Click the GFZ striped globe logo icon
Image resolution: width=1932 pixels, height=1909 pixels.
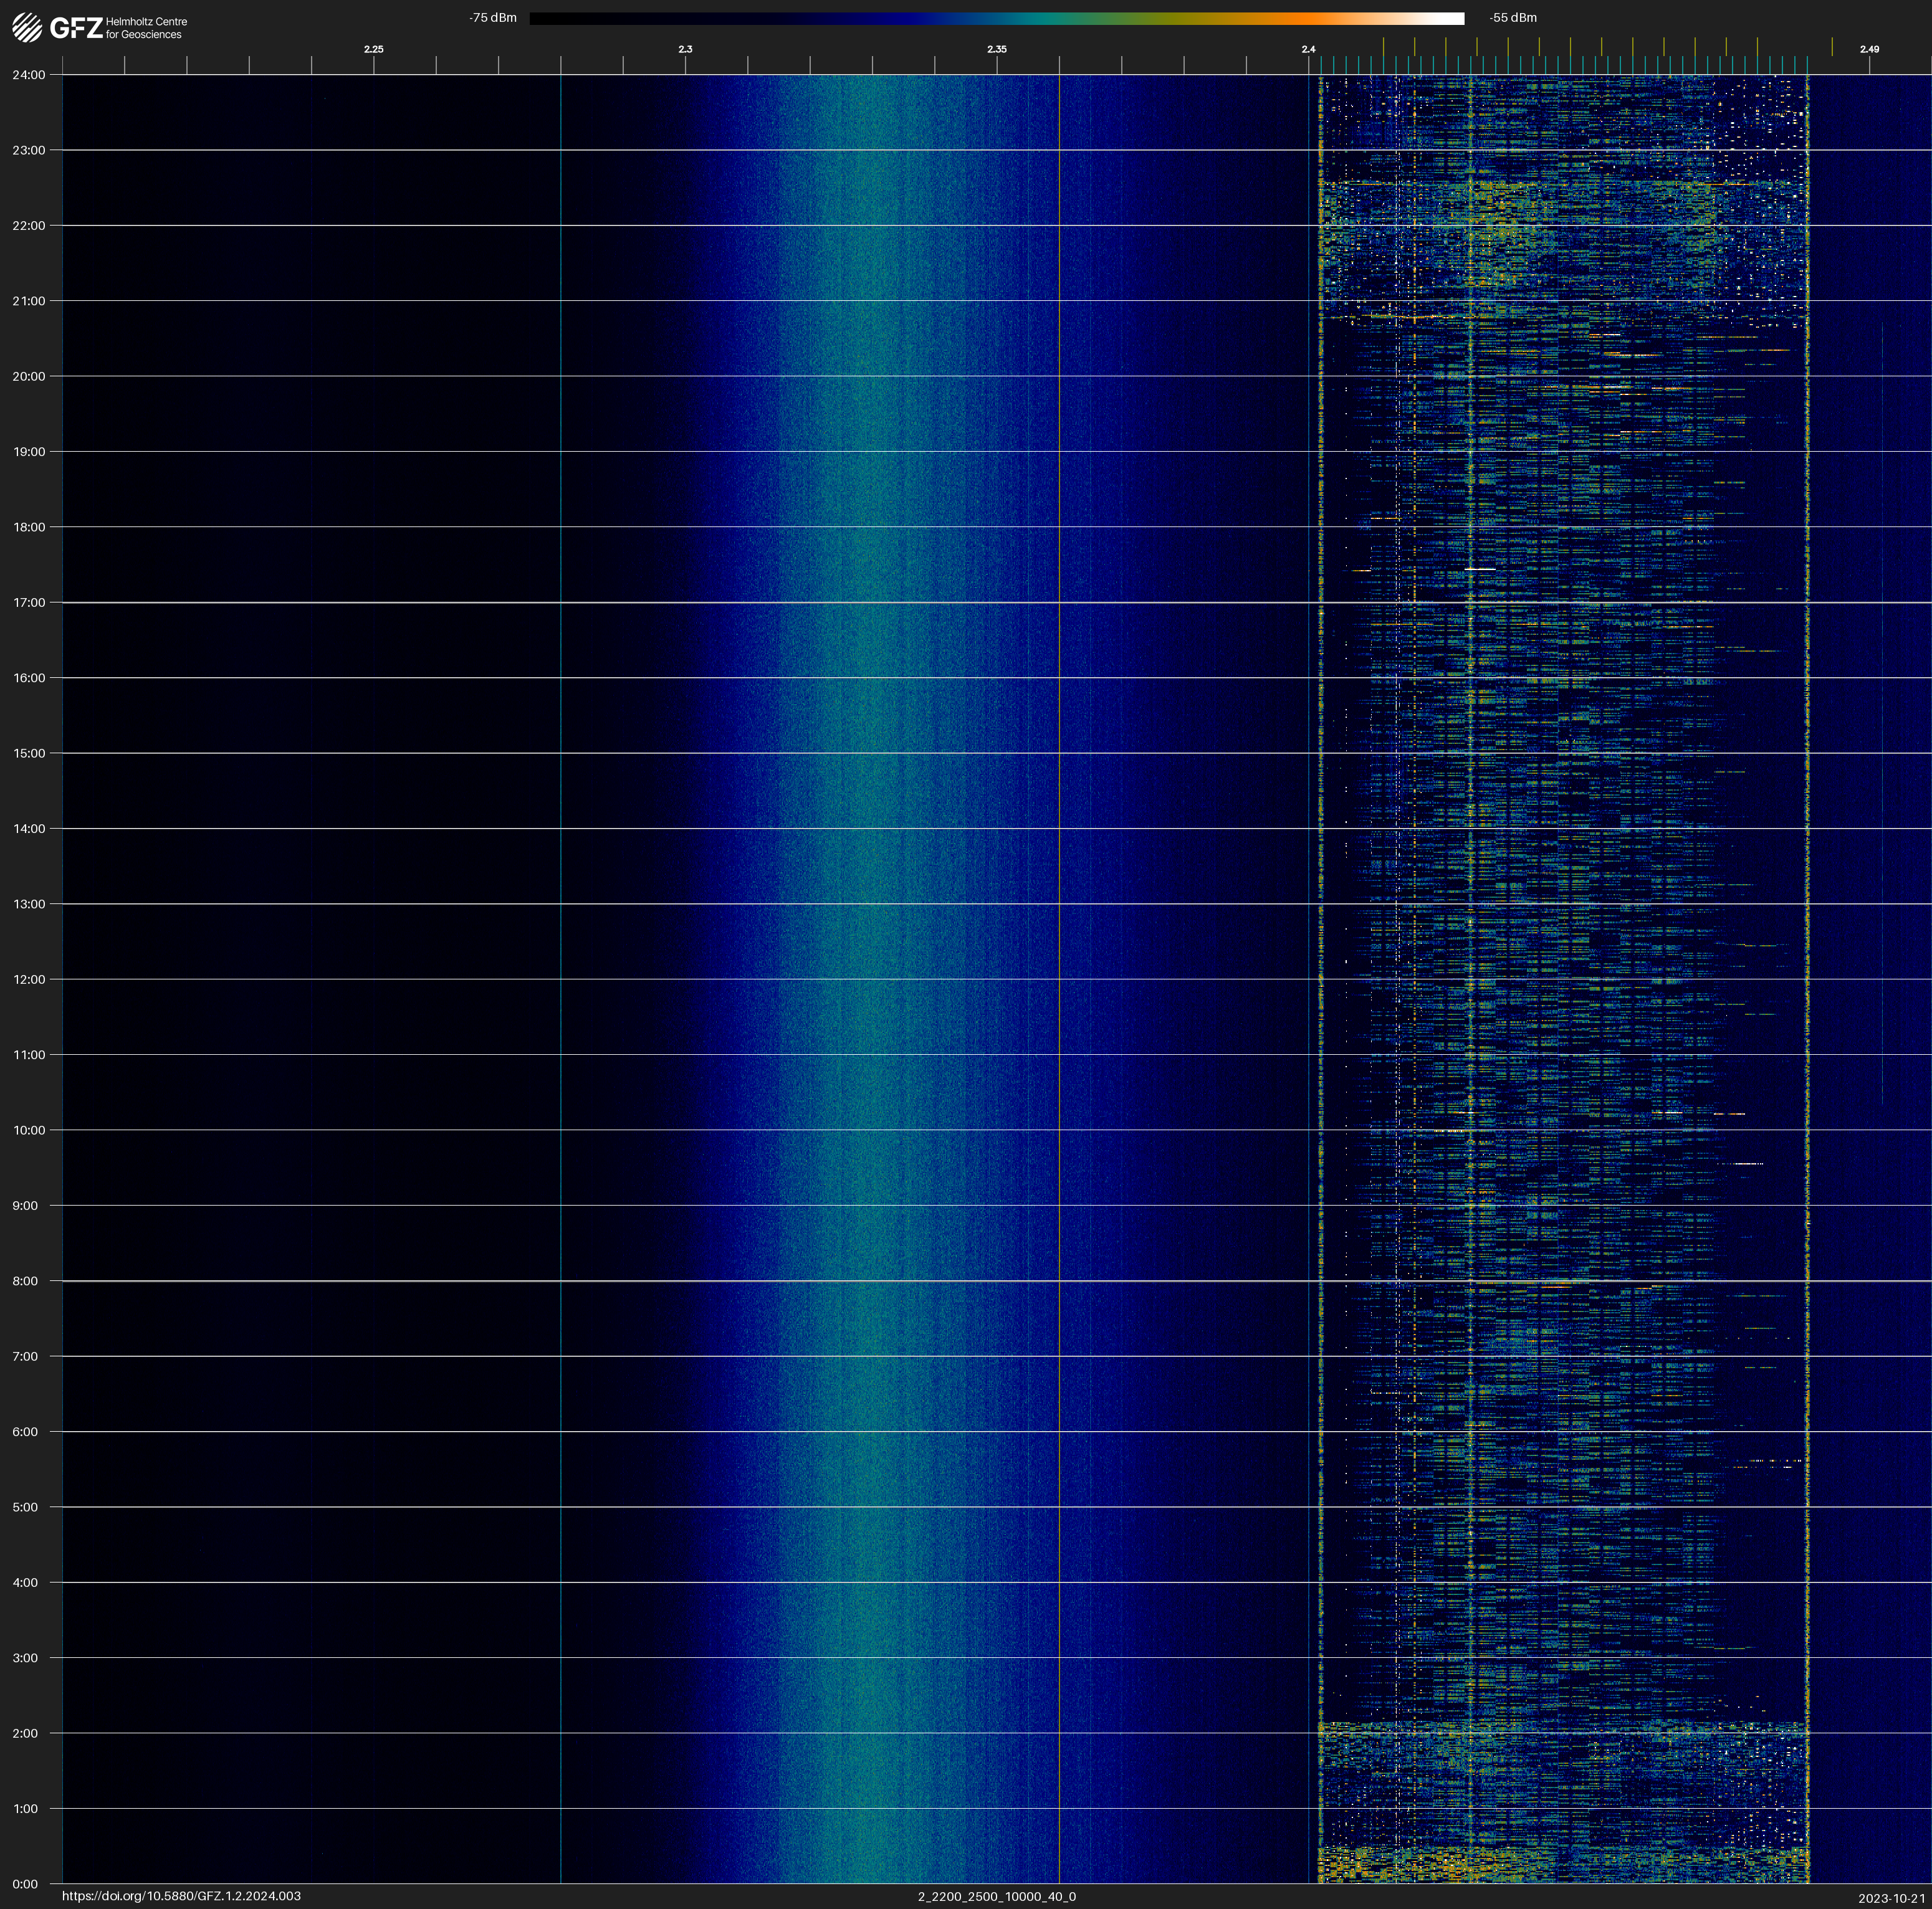[x=27, y=28]
